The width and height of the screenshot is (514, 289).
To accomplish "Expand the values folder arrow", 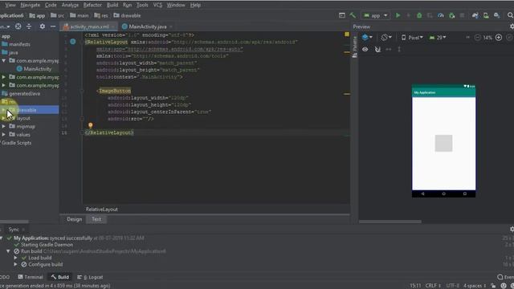I will (x=3, y=134).
